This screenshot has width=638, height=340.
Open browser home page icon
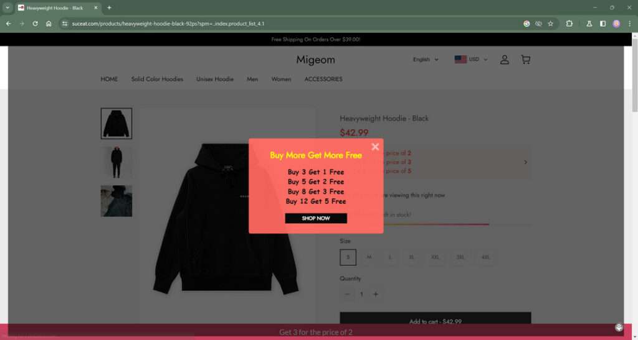(49, 24)
